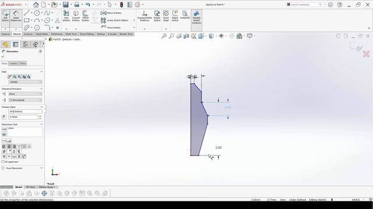373x209 pixels.
Task: Click Linear Sketch Pattern
Action: (x=114, y=20)
